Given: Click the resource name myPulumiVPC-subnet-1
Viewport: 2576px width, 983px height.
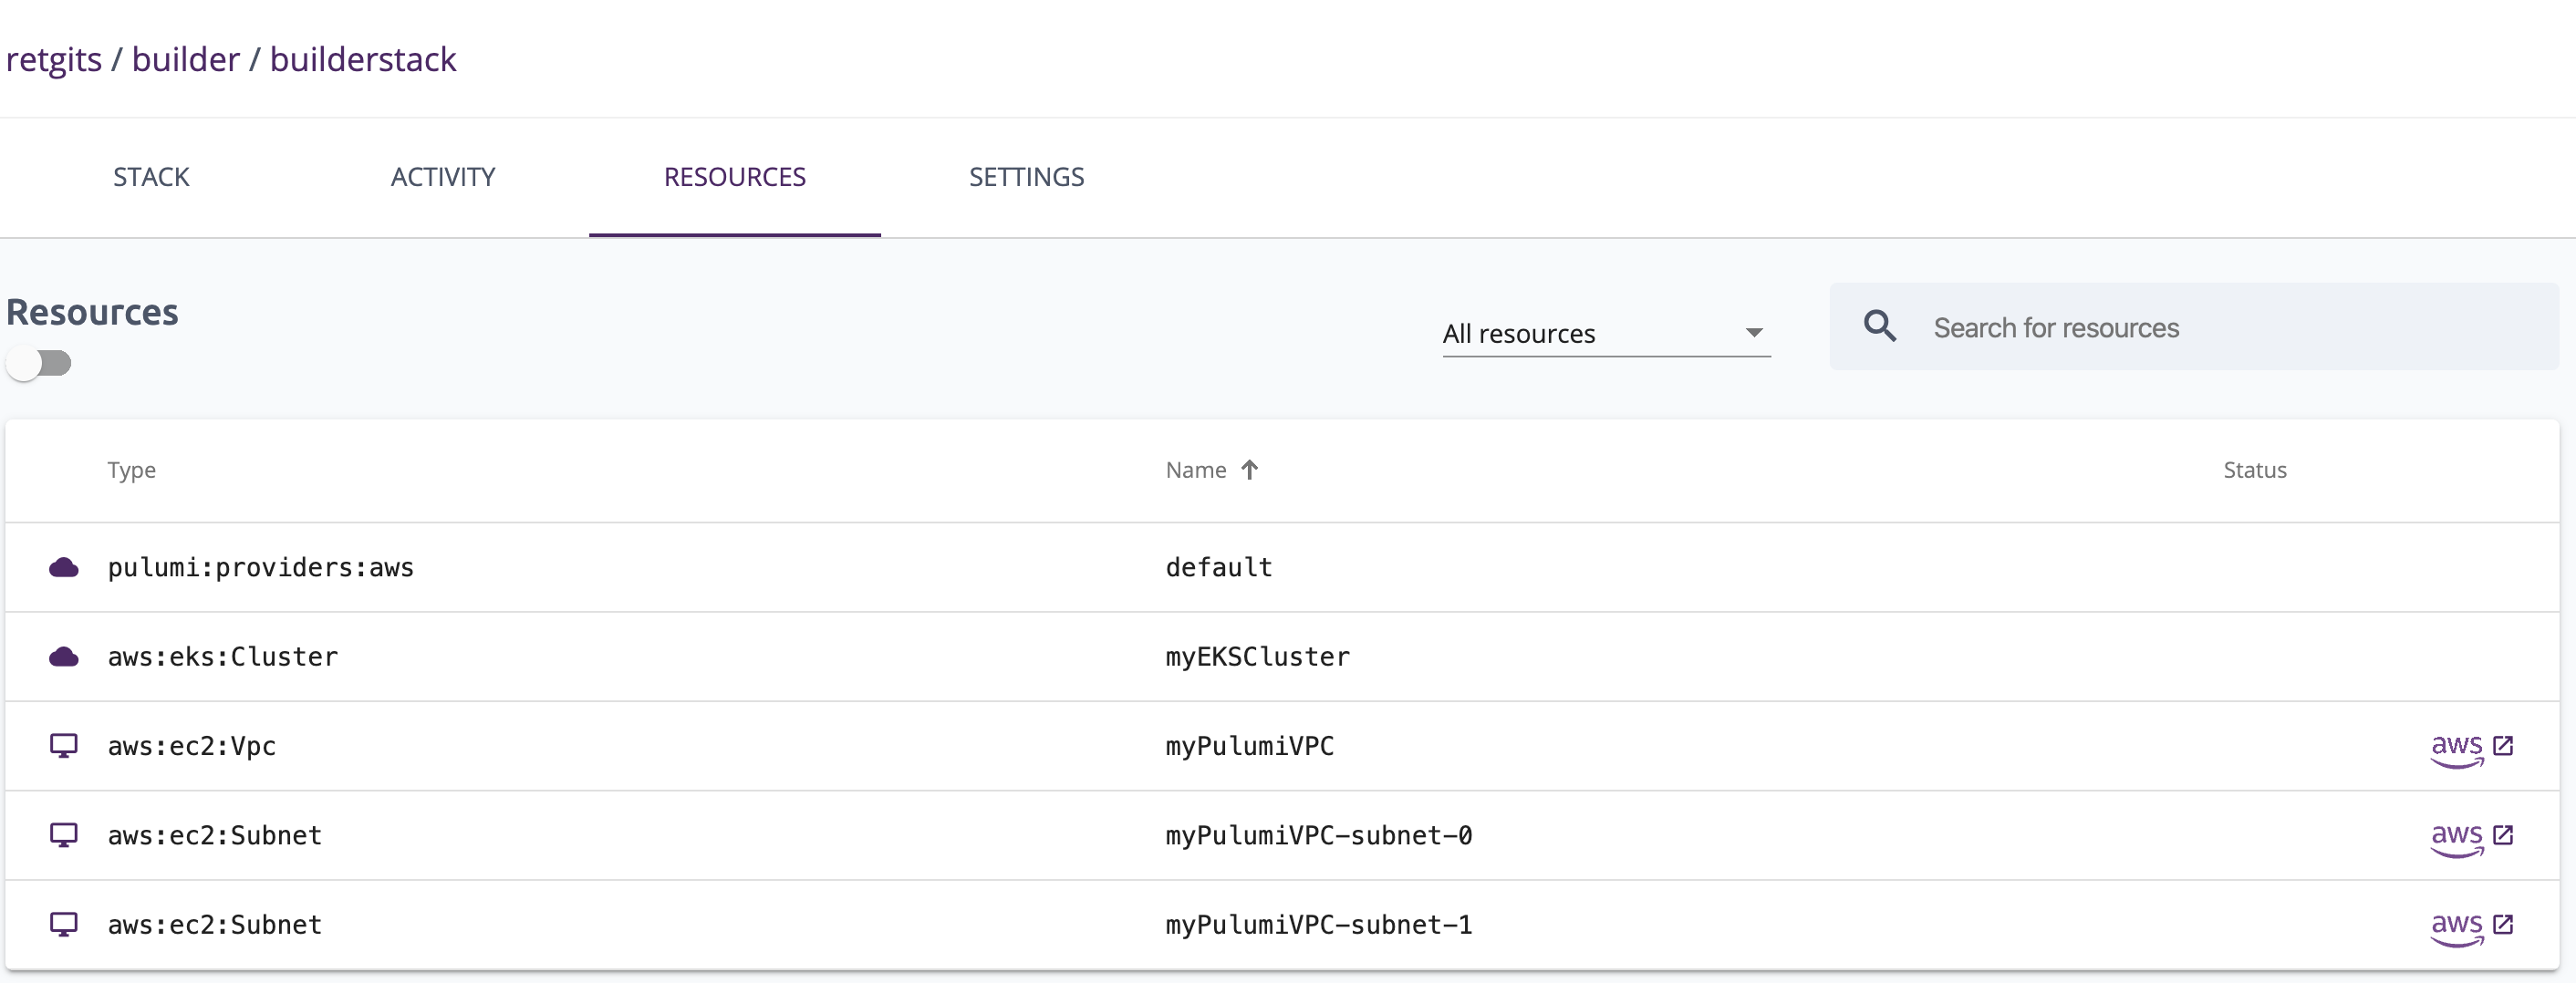Looking at the screenshot, I should (x=1319, y=924).
